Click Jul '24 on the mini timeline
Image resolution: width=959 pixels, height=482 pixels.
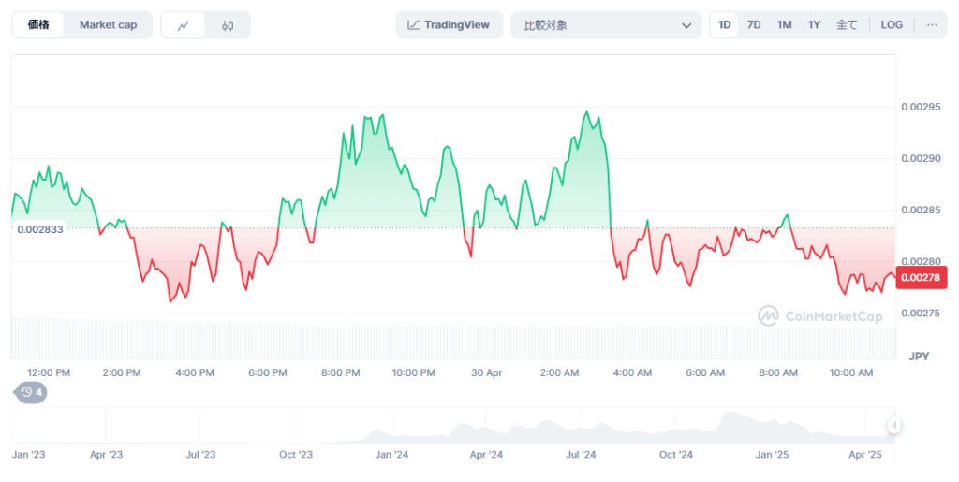coord(582,455)
